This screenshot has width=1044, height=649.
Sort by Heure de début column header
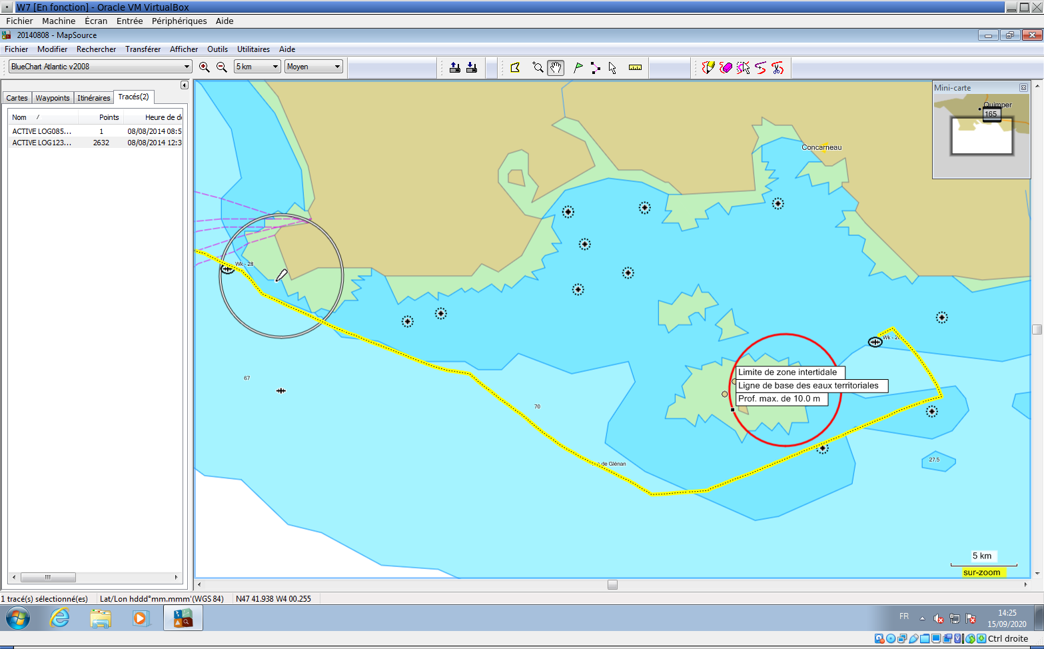click(152, 117)
